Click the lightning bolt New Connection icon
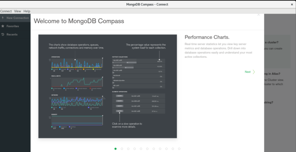This screenshot has width=296, height=152. [x=3, y=18]
